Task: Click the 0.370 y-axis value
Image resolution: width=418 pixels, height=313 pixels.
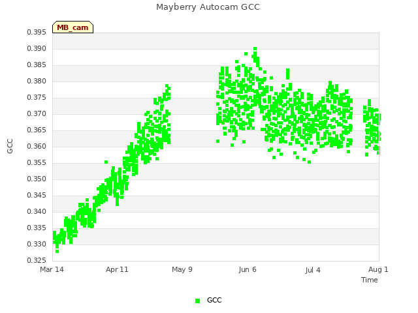Action: [37, 114]
